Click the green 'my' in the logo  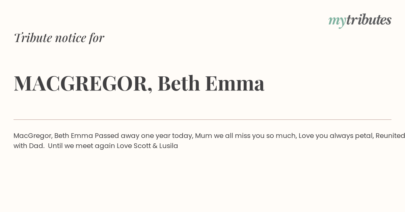337,21
